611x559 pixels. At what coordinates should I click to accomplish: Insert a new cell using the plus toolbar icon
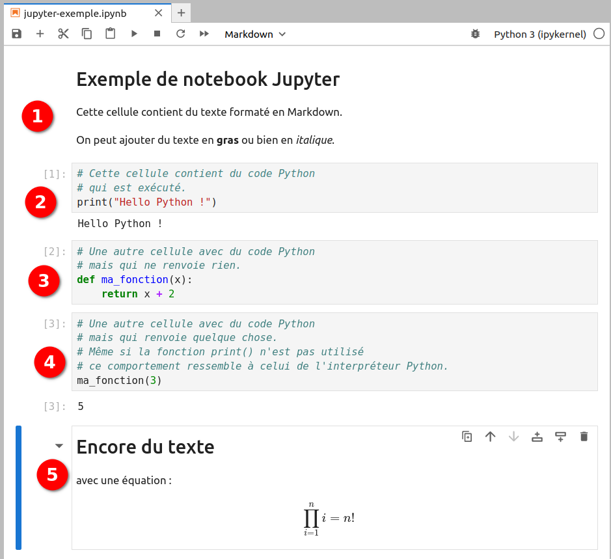pos(40,34)
